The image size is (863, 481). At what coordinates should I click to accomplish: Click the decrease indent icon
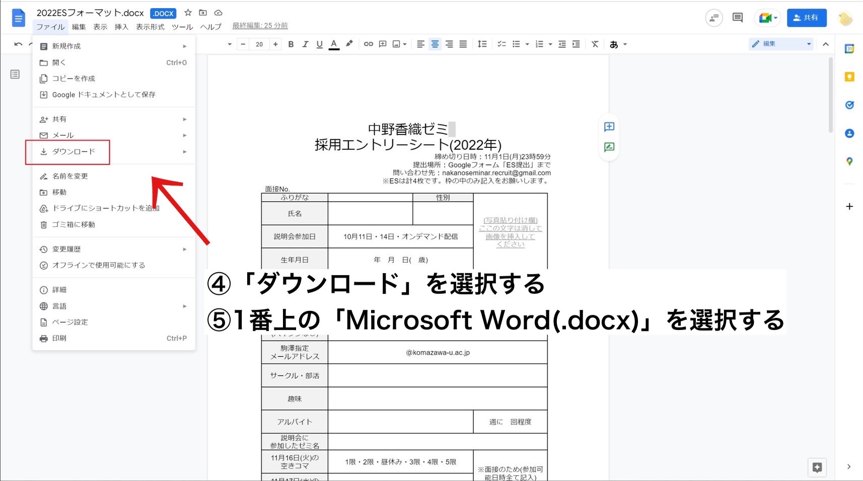[562, 44]
